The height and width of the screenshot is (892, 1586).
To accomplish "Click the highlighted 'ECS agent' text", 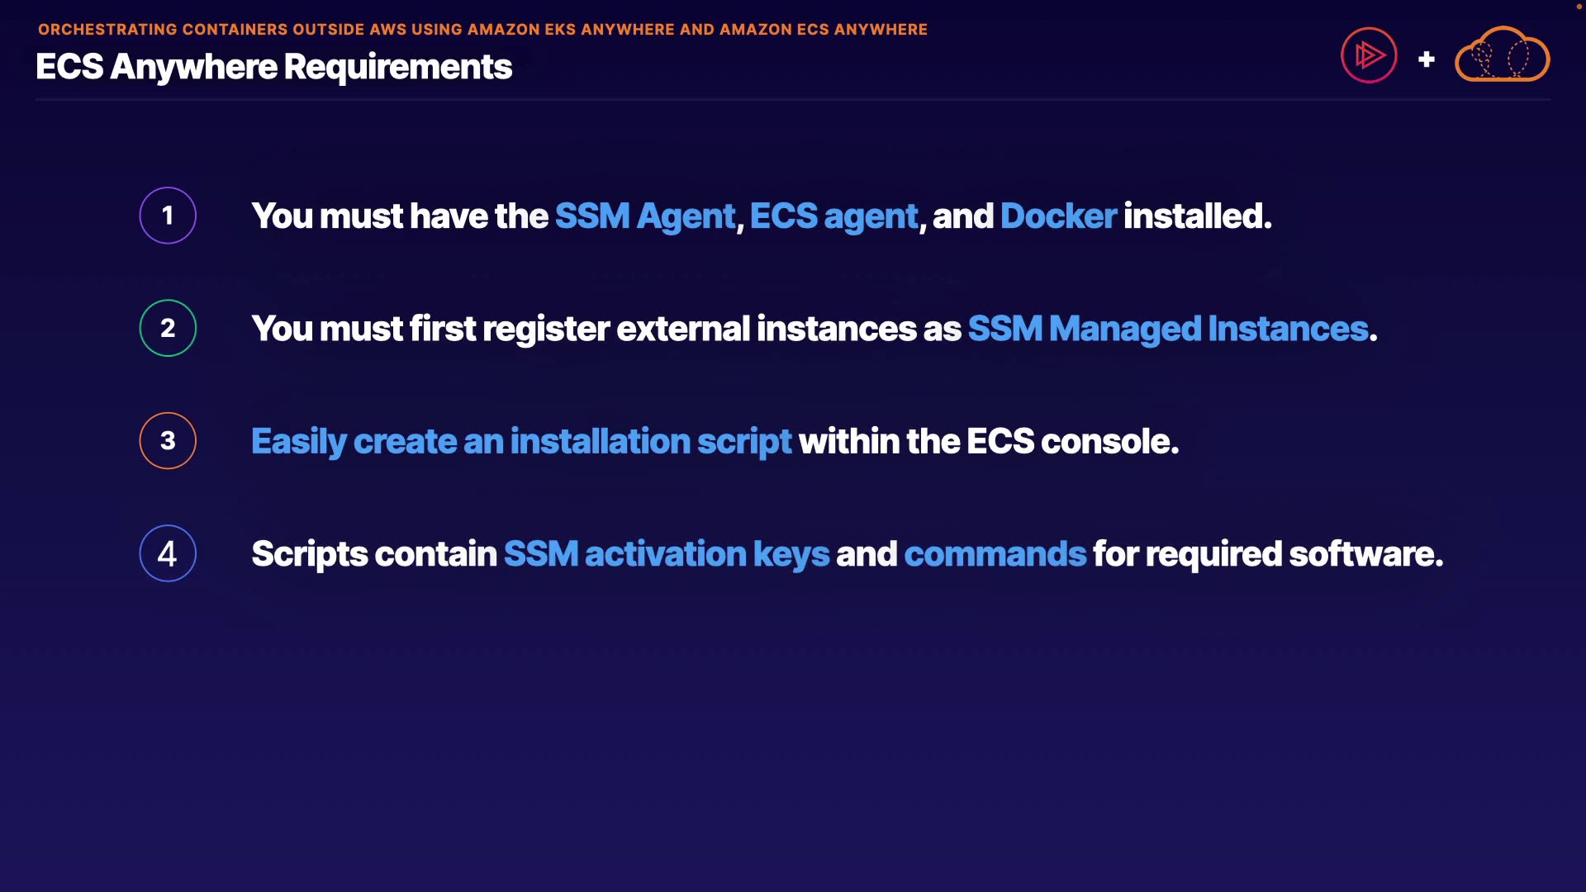I will (x=833, y=216).
